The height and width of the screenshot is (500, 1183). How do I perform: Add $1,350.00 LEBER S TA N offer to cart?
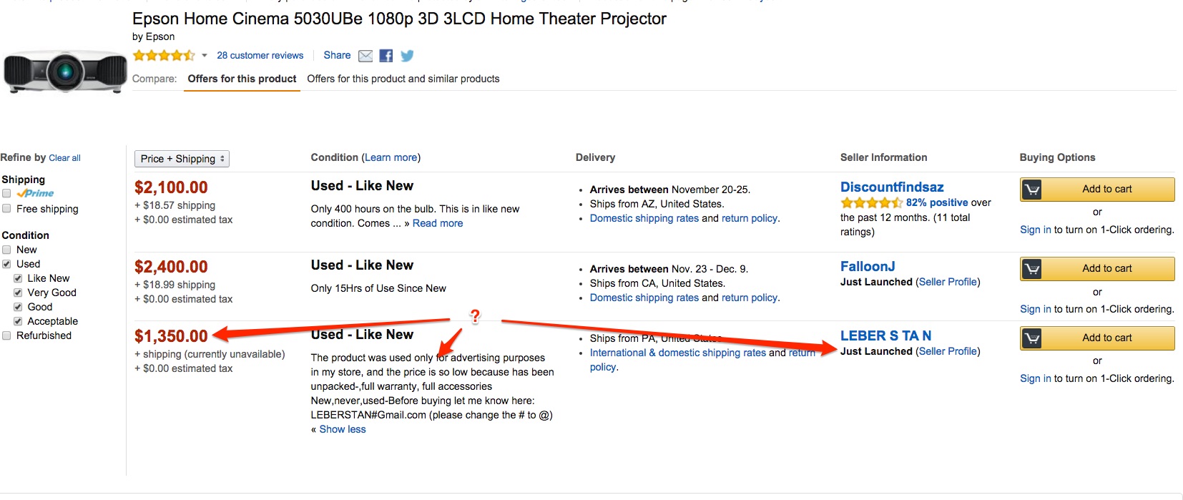[x=1097, y=338]
